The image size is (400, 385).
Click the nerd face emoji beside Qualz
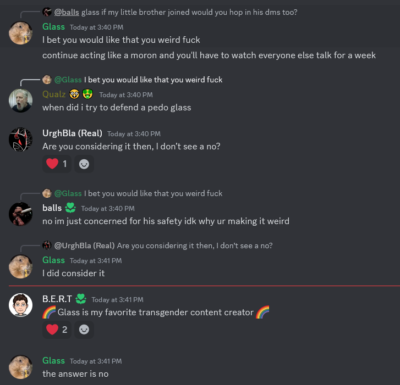coord(74,94)
